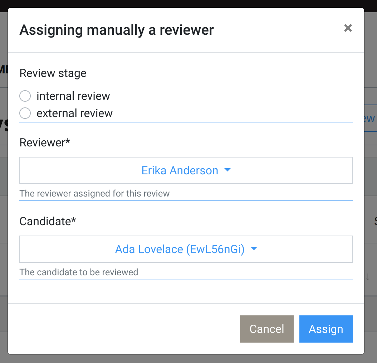Screen dimensions: 377x363
Task: Click the "Reviewer*" field label
Action: [45, 142]
